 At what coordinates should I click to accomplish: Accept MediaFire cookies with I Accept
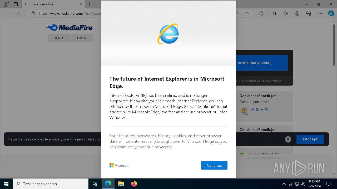click(x=310, y=139)
